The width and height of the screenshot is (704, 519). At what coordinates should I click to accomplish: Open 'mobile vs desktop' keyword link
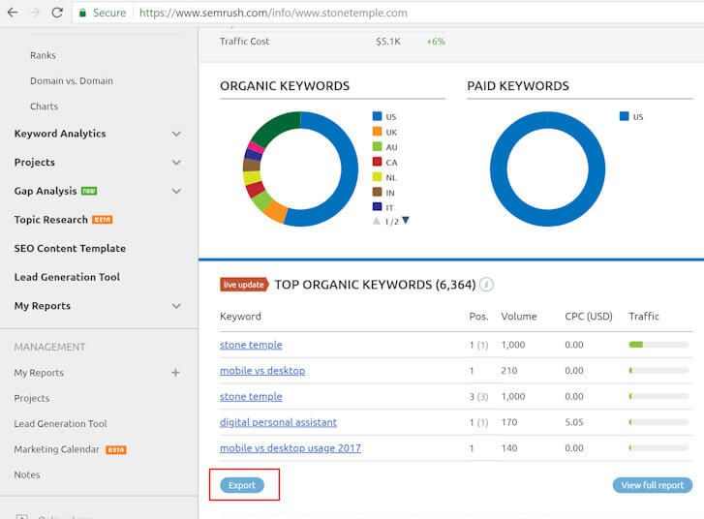[262, 371]
